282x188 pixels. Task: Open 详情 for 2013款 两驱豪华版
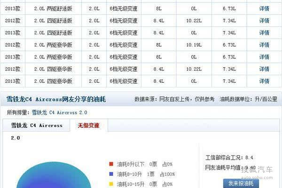click(x=264, y=57)
